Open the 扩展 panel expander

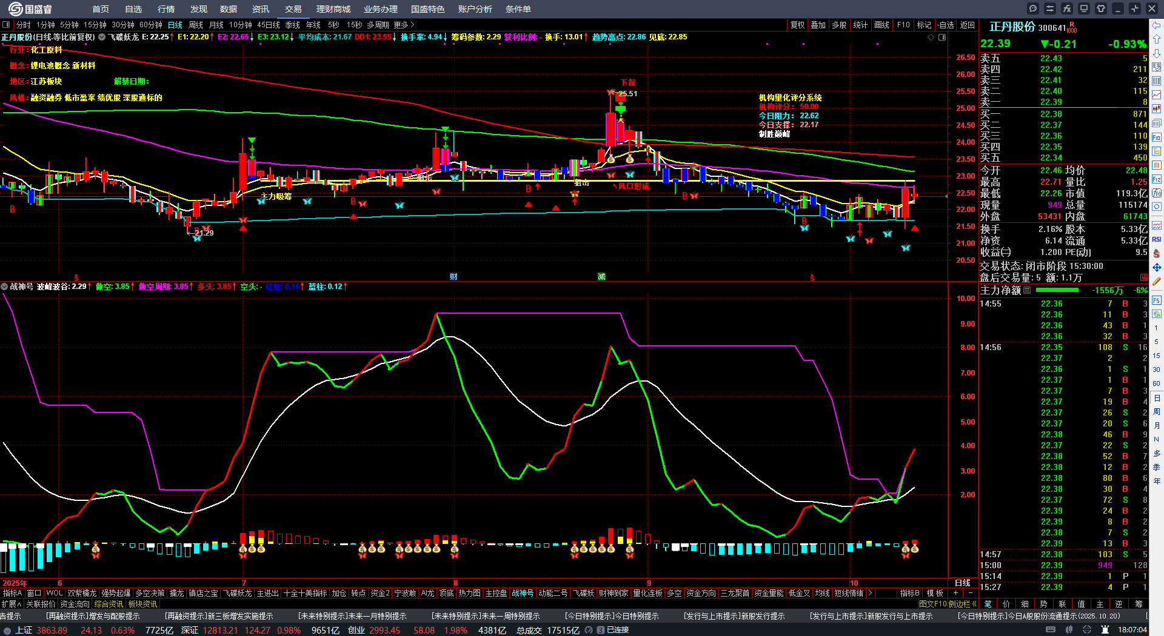click(12, 604)
